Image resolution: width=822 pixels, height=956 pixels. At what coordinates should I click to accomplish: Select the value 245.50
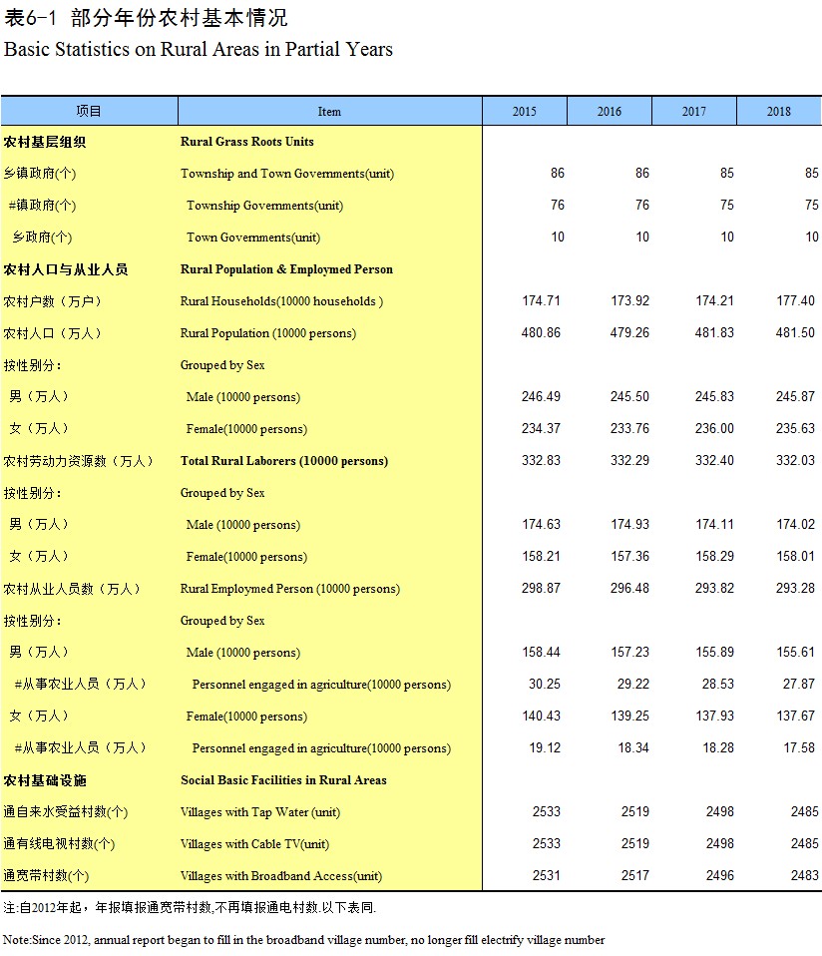coord(630,396)
